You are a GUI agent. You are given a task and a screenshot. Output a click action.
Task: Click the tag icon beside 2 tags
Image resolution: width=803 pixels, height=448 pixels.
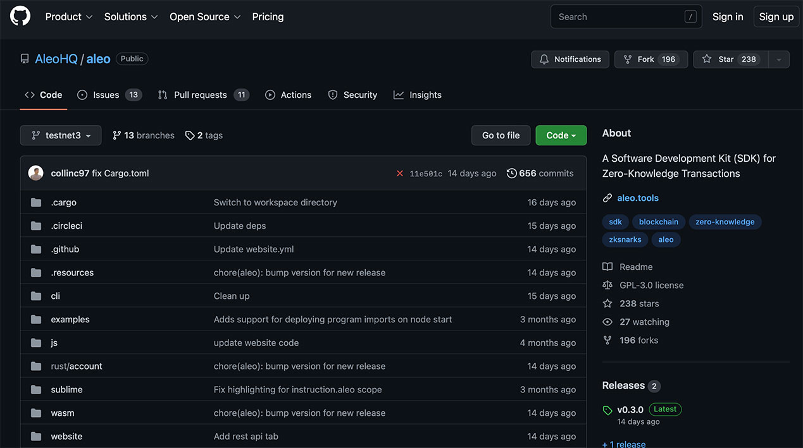tap(190, 135)
